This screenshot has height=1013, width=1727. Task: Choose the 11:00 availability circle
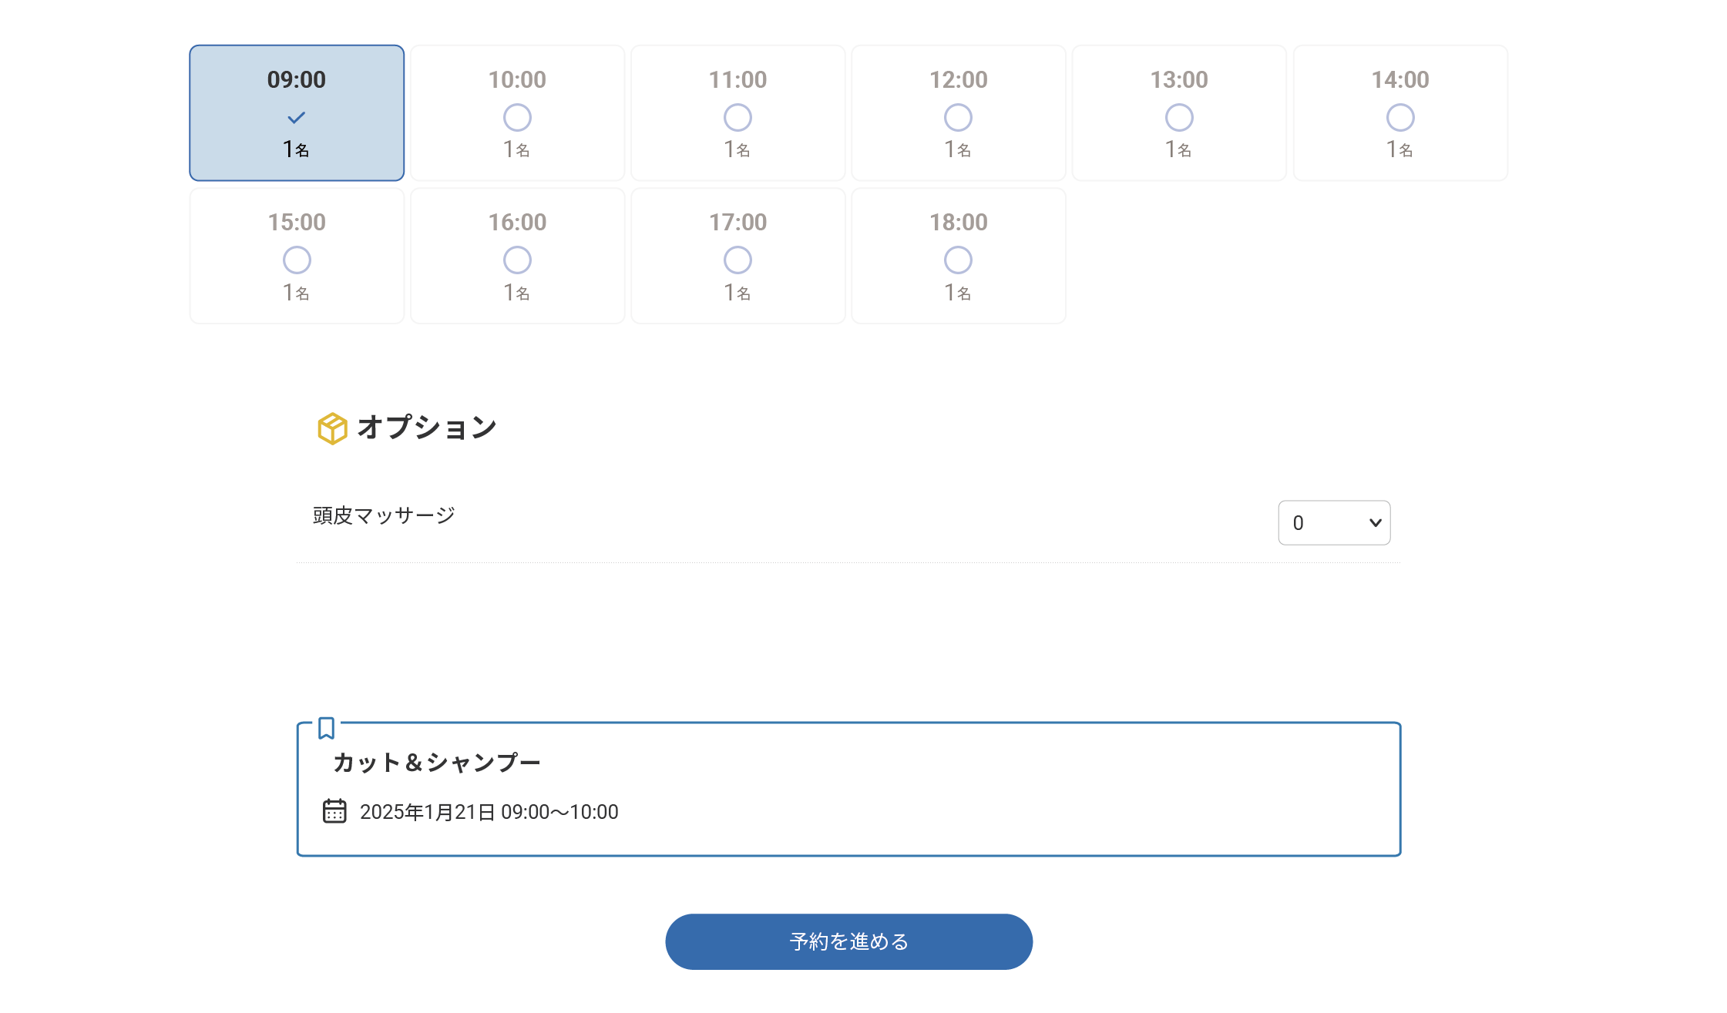738,118
